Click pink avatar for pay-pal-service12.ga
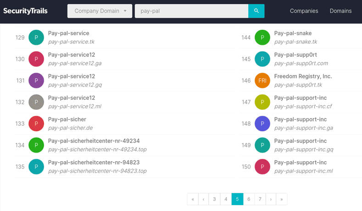 click(36, 59)
